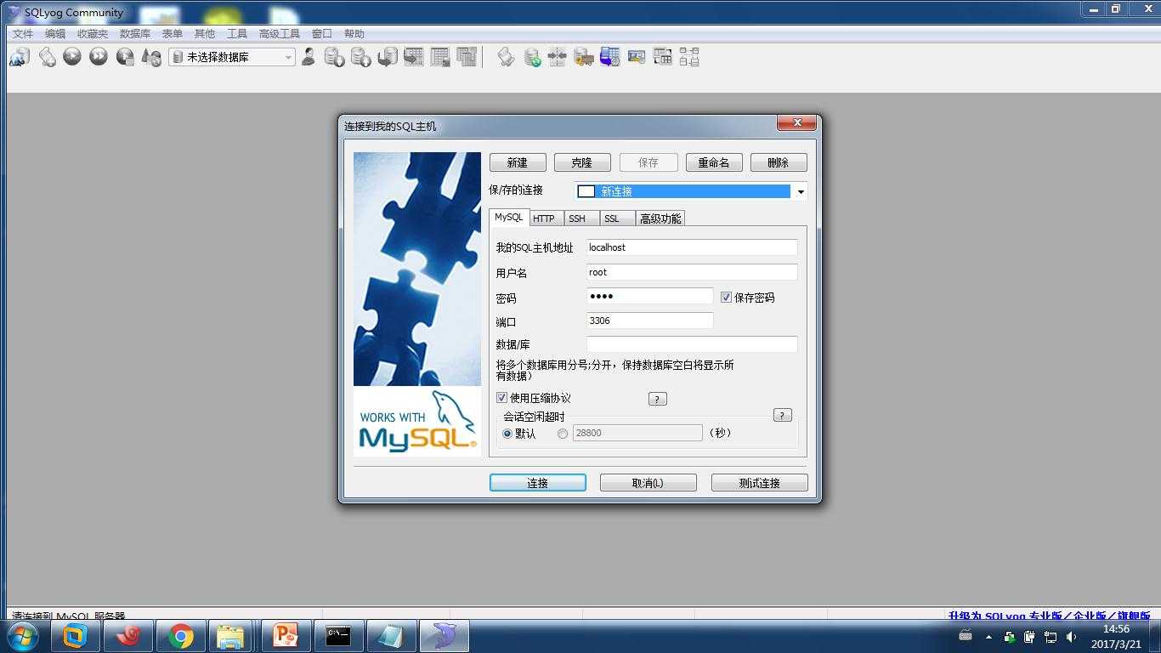Click the 测试连接 test connection button
Screen dimensions: 1161x653
pos(760,483)
